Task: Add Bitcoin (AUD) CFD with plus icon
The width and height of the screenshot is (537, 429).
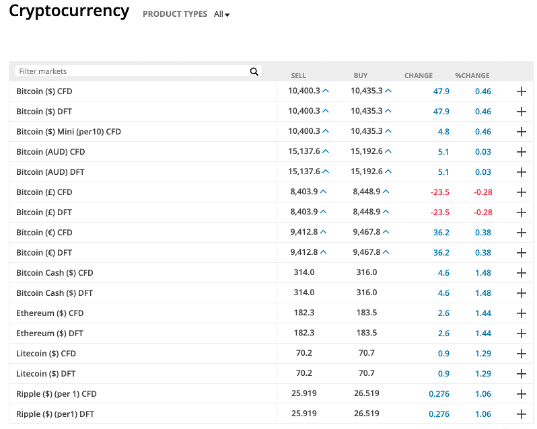Action: 522,152
